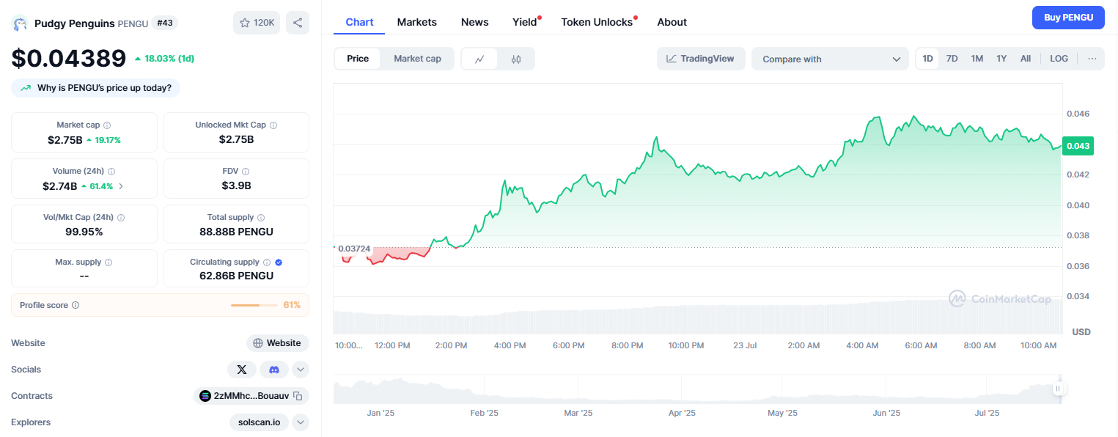Select Price chart toggle
The image size is (1118, 437).
(358, 59)
